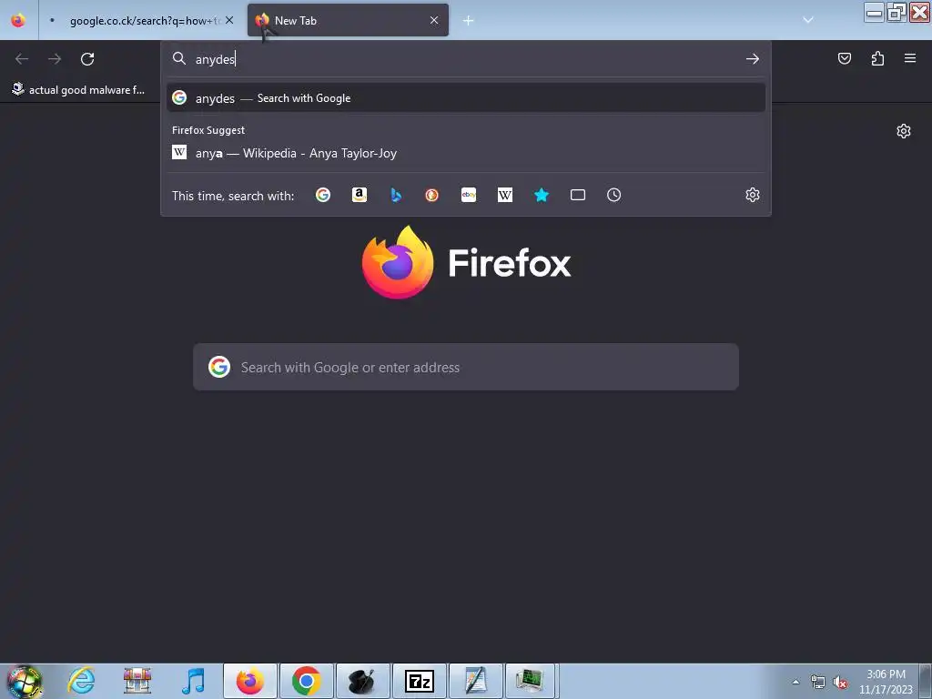This screenshot has height=699, width=932.
Task: Open the Windows Start menu
Action: 25,681
